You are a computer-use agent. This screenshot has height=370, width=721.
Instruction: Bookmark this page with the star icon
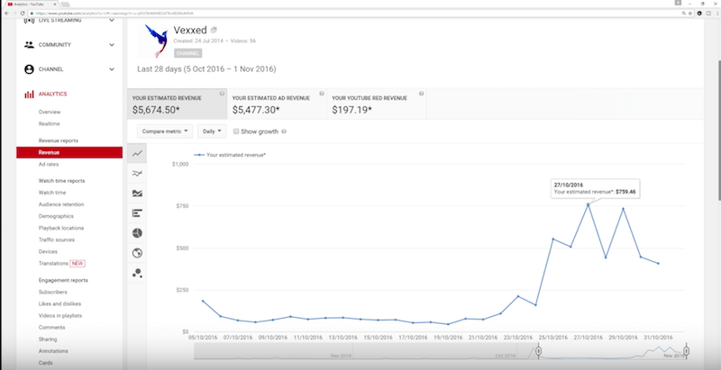click(690, 14)
